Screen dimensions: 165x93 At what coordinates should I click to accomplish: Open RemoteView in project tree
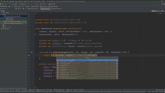(10, 20)
